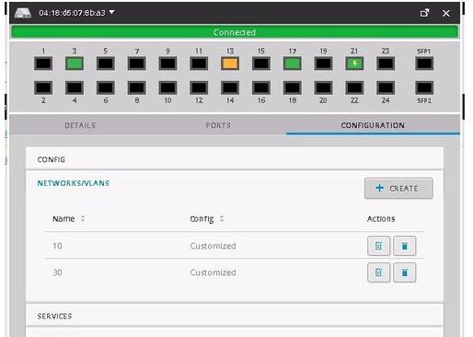Select the SFP2 port

[x=424, y=87]
